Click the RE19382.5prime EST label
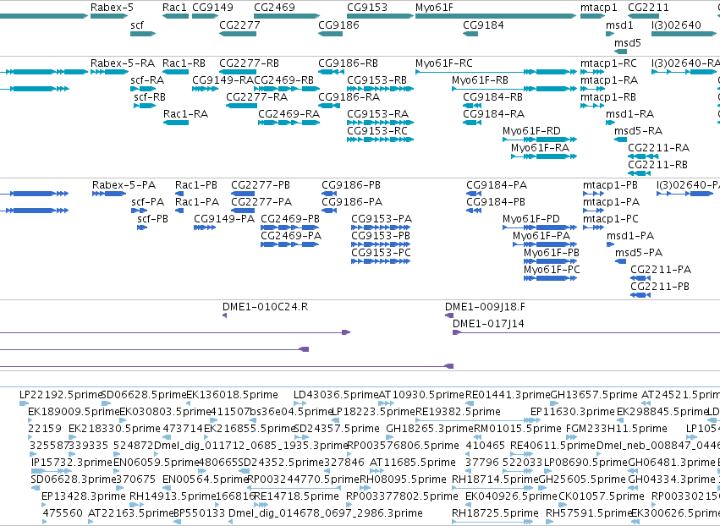 (458, 412)
